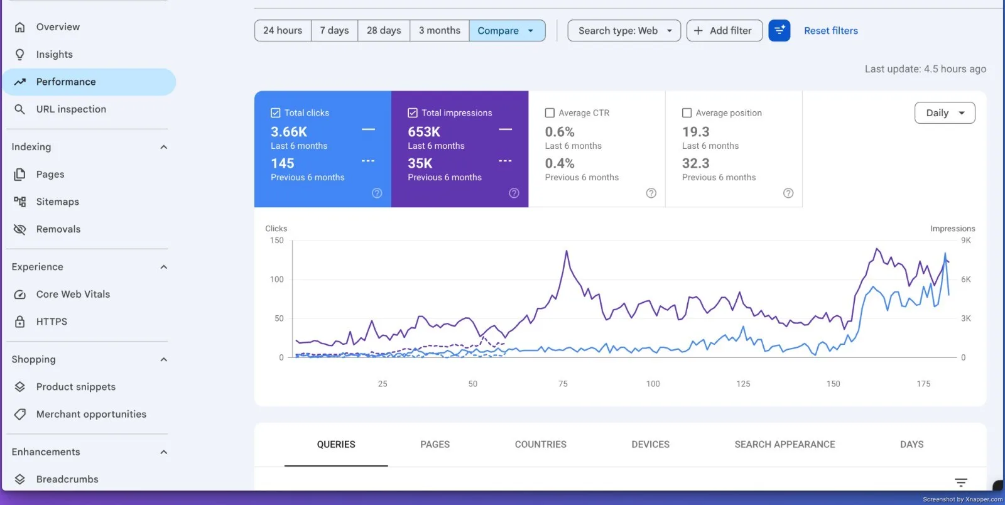Switch to the PAGES tab
Screen dimensions: 1005x505
pyautogui.click(x=435, y=445)
